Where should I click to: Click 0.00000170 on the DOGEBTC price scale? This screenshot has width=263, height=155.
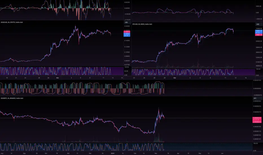coord(257,131)
